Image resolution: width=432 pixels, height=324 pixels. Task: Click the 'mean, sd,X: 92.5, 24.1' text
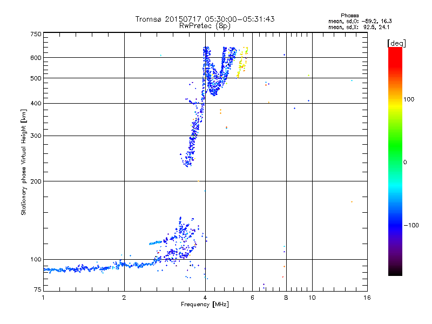pos(359,28)
